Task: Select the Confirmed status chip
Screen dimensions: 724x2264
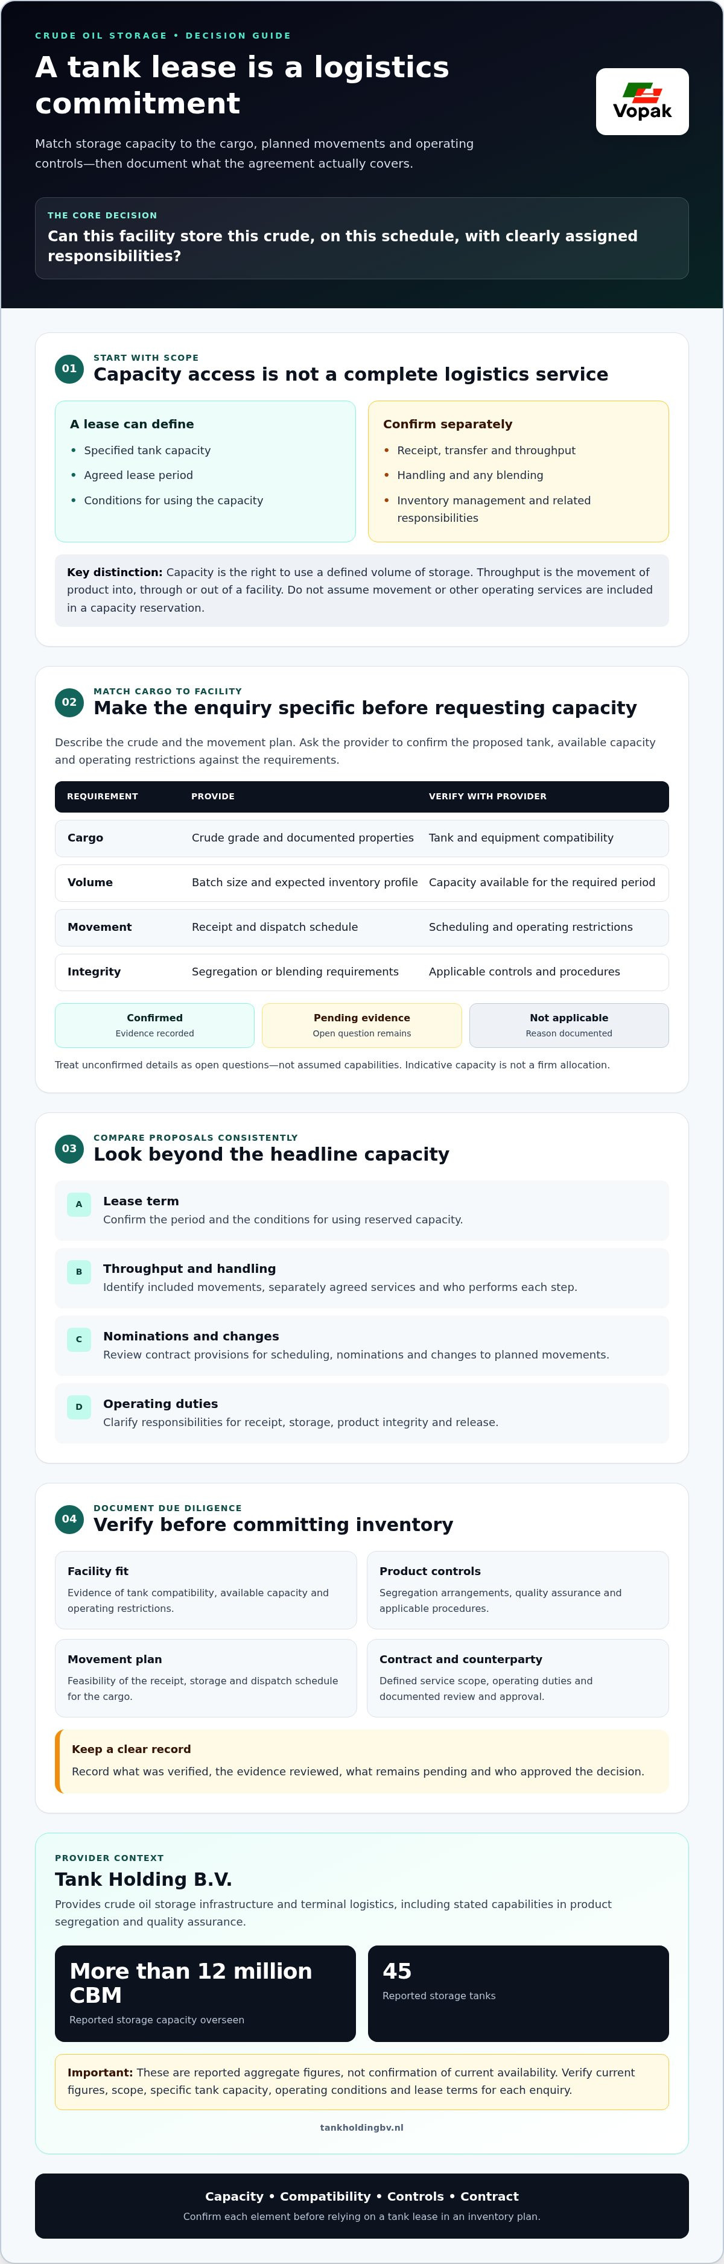Action: [x=154, y=1025]
